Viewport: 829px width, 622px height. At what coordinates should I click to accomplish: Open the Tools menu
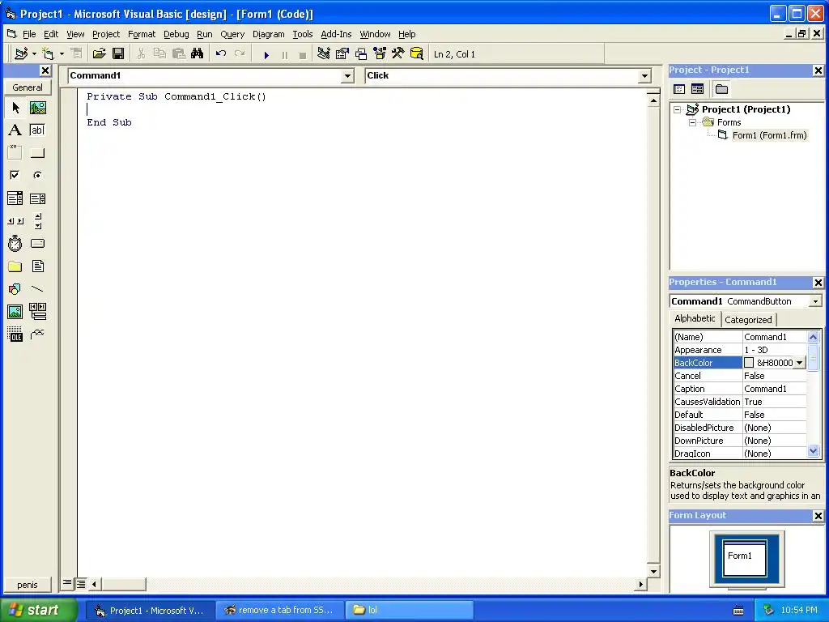tap(303, 34)
